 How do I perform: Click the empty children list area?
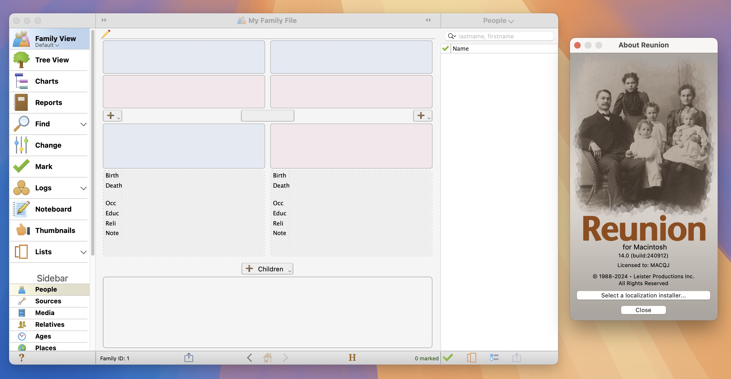click(268, 312)
